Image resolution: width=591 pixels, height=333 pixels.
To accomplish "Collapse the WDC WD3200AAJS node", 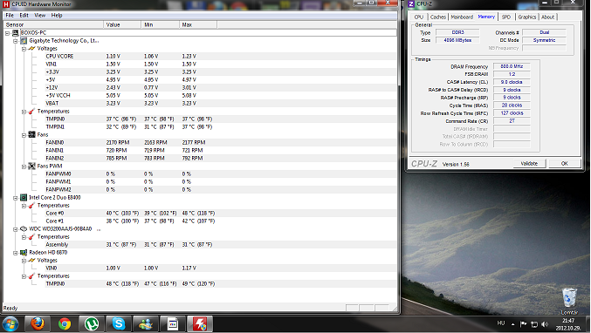I will click(x=16, y=229).
